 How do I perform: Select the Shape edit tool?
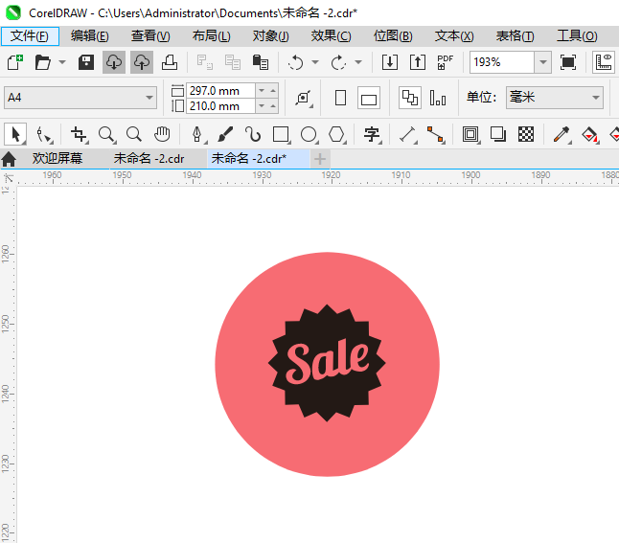[44, 135]
